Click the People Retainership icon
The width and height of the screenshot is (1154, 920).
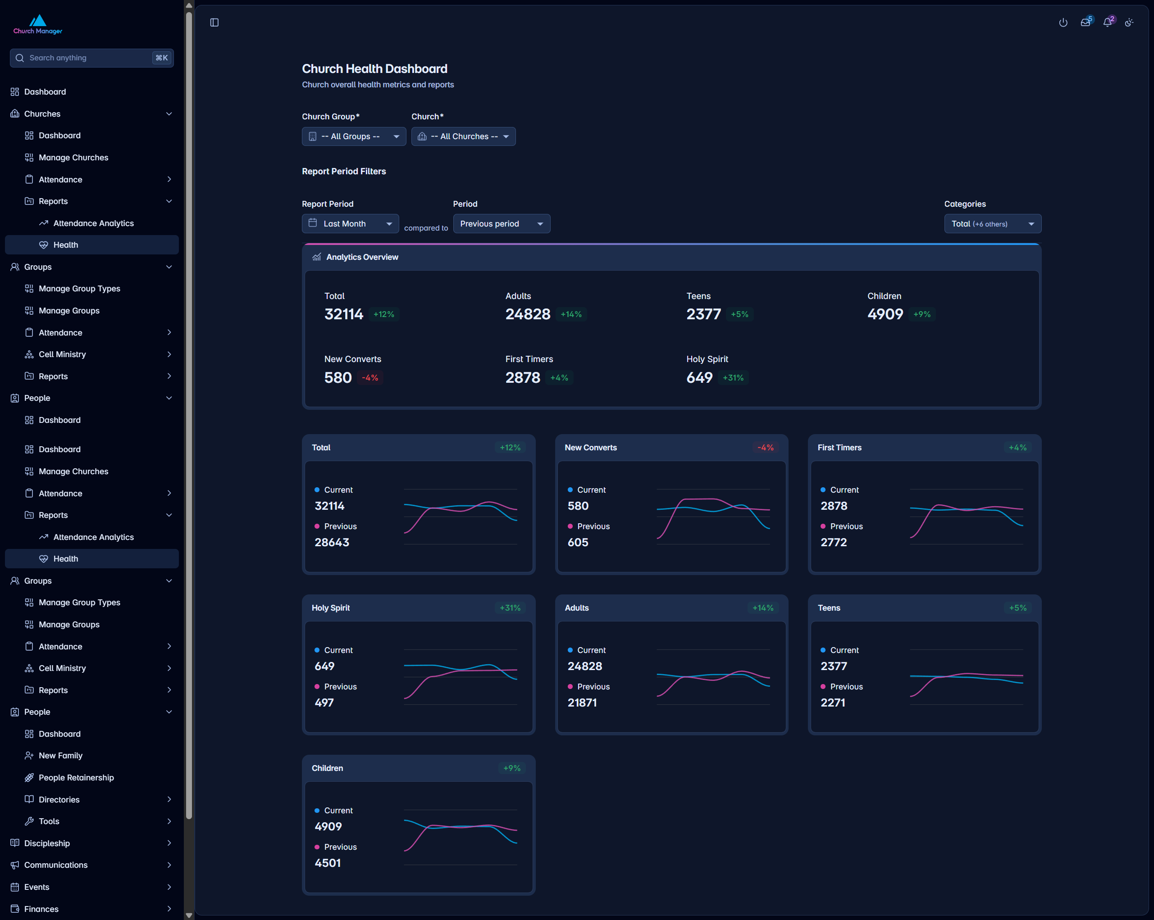pos(29,777)
